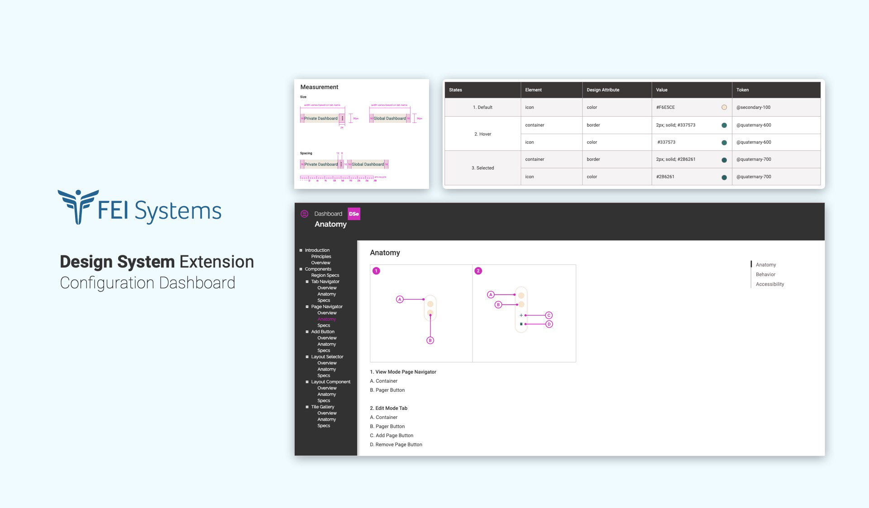Click callout C in anatomy diagram 2
This screenshot has height=508, width=869.
pyautogui.click(x=549, y=315)
